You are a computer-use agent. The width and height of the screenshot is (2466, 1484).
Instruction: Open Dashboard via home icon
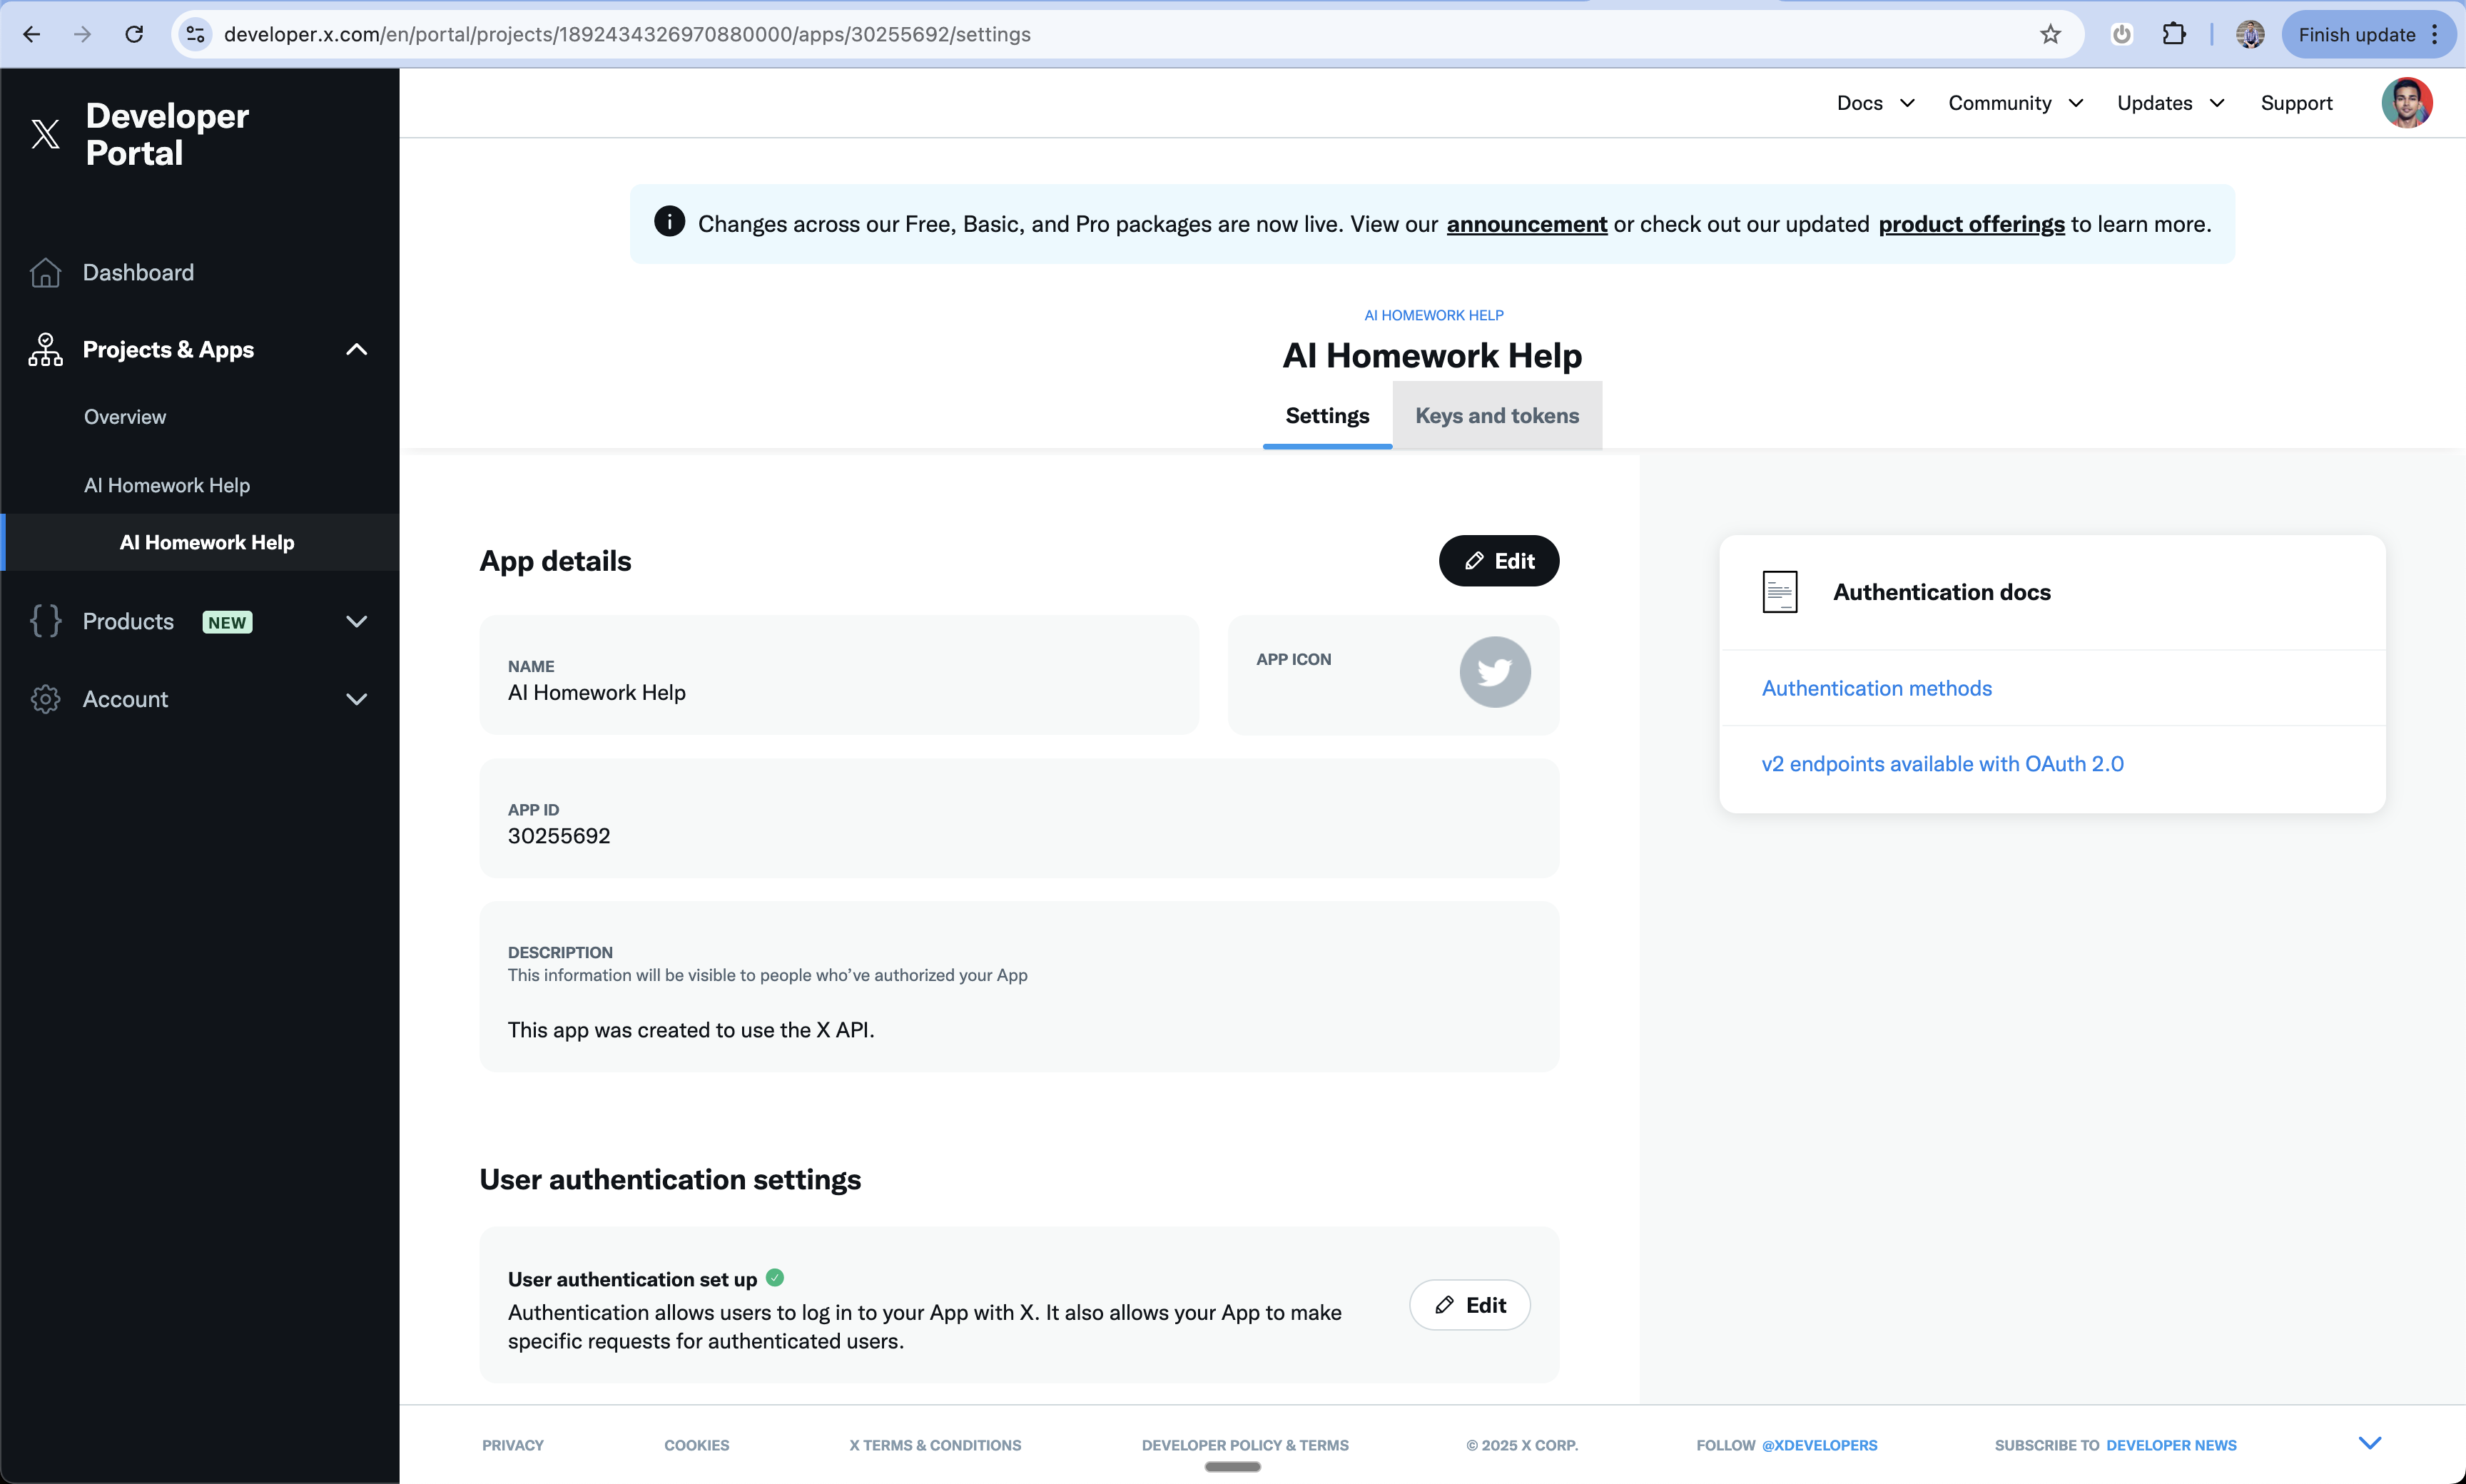pyautogui.click(x=45, y=272)
